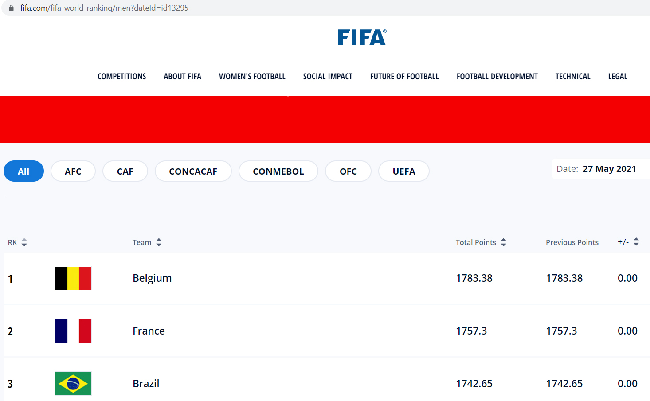Screen dimensions: 650x401
Task: Filter rankings by AFC
Action: (73, 171)
